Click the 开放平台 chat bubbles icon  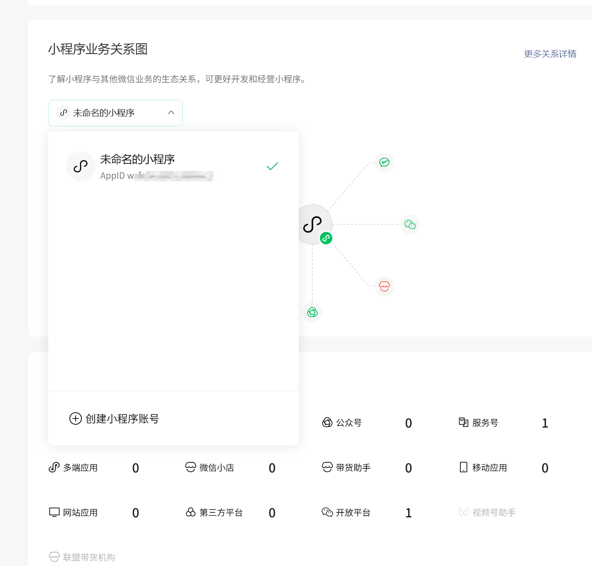point(327,512)
